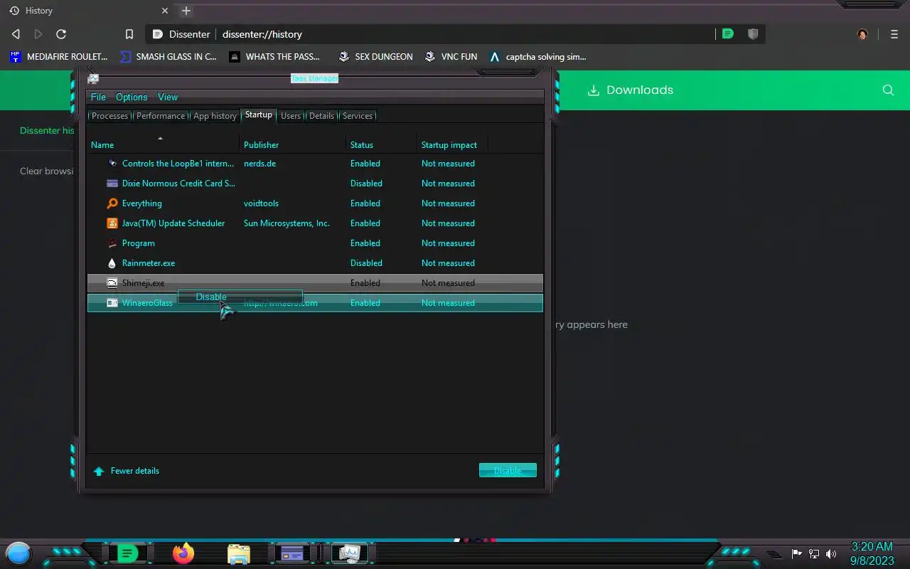Screen dimensions: 910x569
Task: Click the Everything search magnifier icon
Action: pyautogui.click(x=112, y=203)
